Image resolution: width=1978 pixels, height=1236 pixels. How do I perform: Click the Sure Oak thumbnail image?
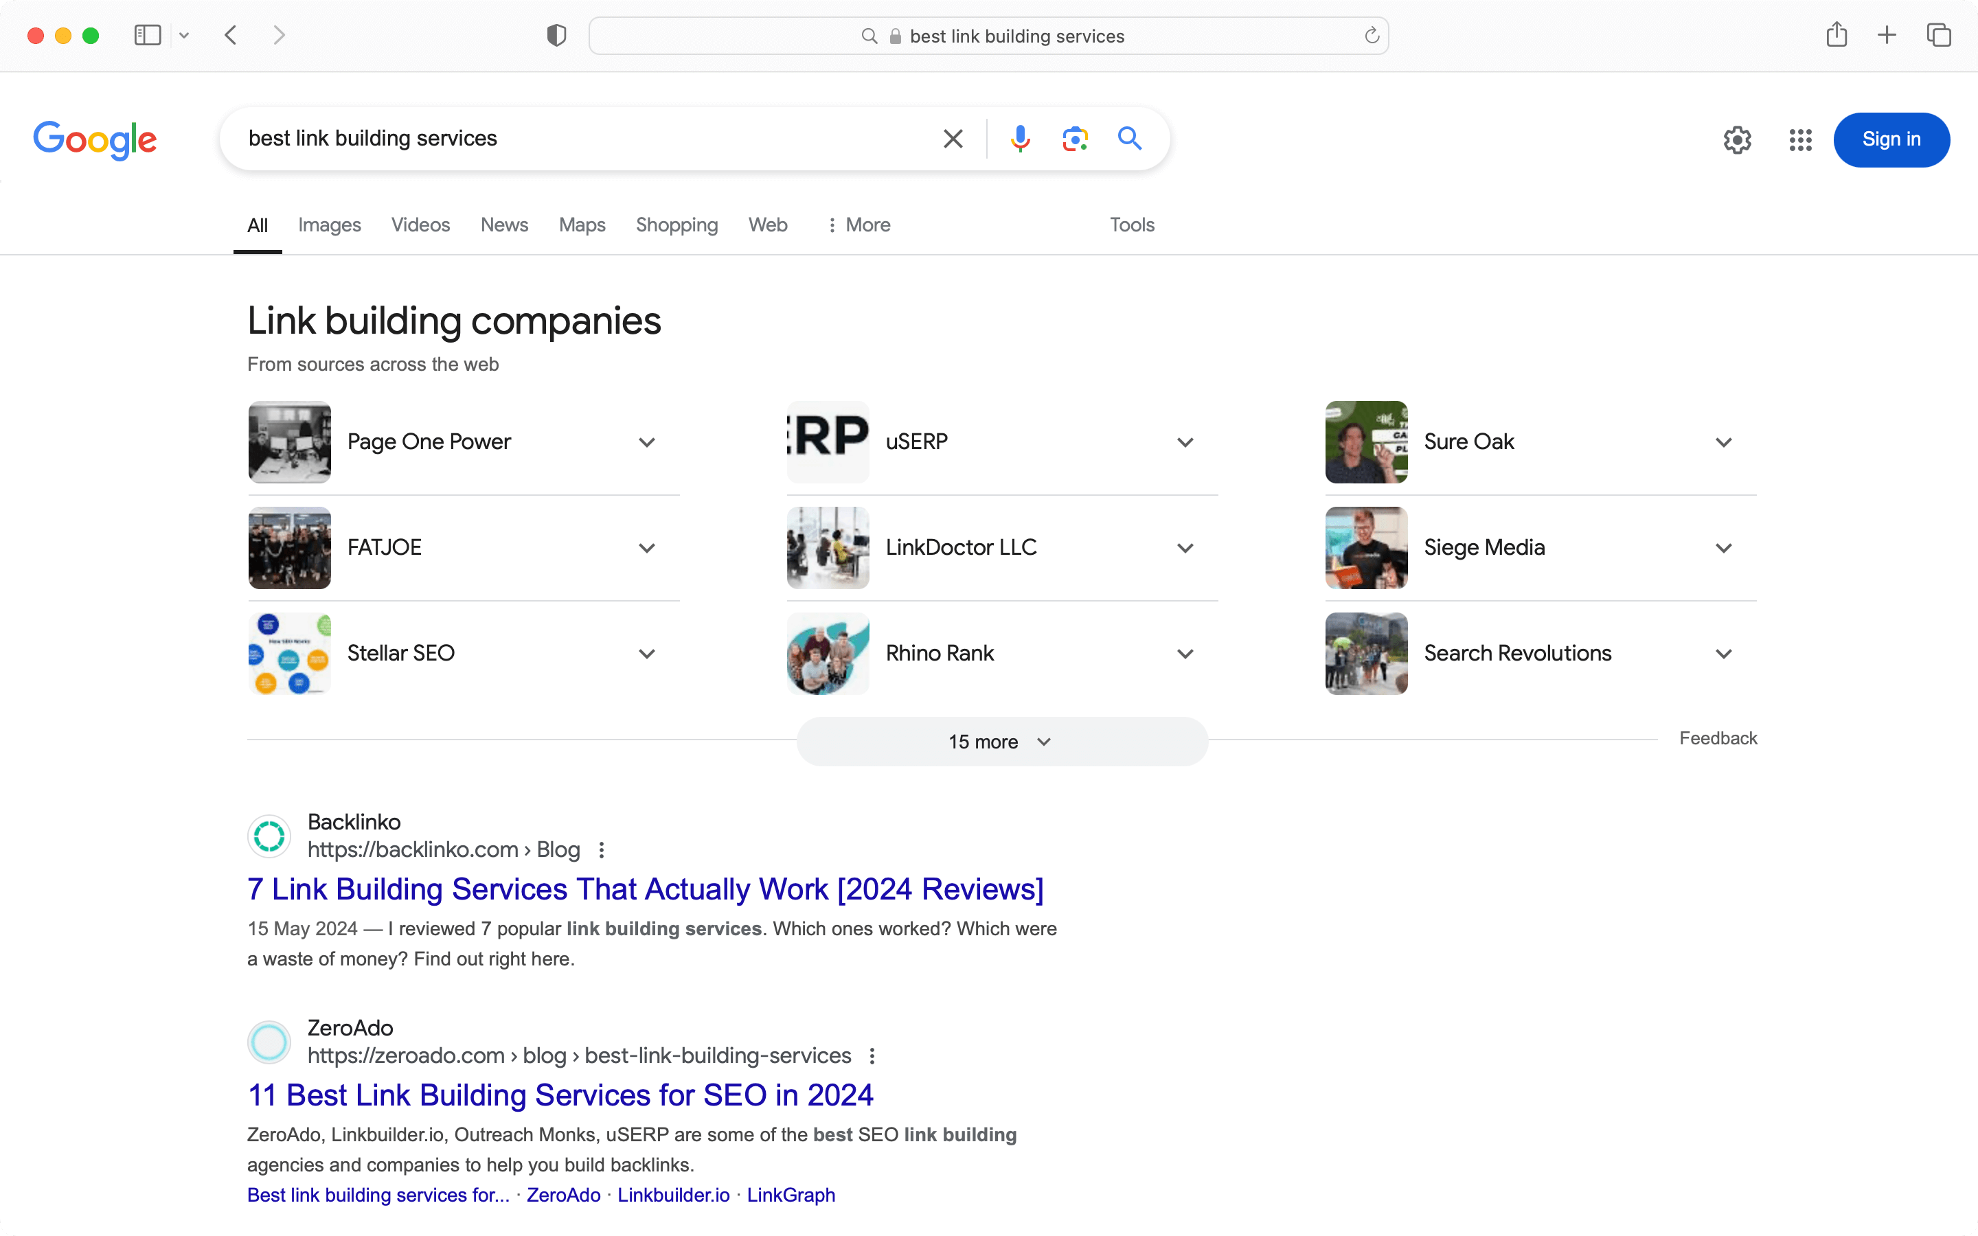click(1367, 442)
